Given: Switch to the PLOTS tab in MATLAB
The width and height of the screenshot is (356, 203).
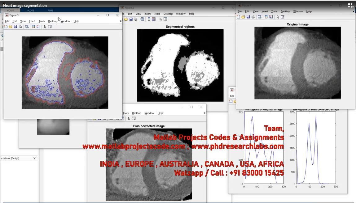Looking at the screenshot, I should coord(31,11).
